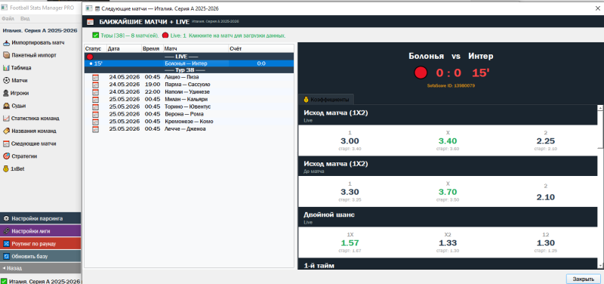Screen dimensions: 604x284
Task: Click the Import match icon in sidebar
Action: click(x=6, y=42)
